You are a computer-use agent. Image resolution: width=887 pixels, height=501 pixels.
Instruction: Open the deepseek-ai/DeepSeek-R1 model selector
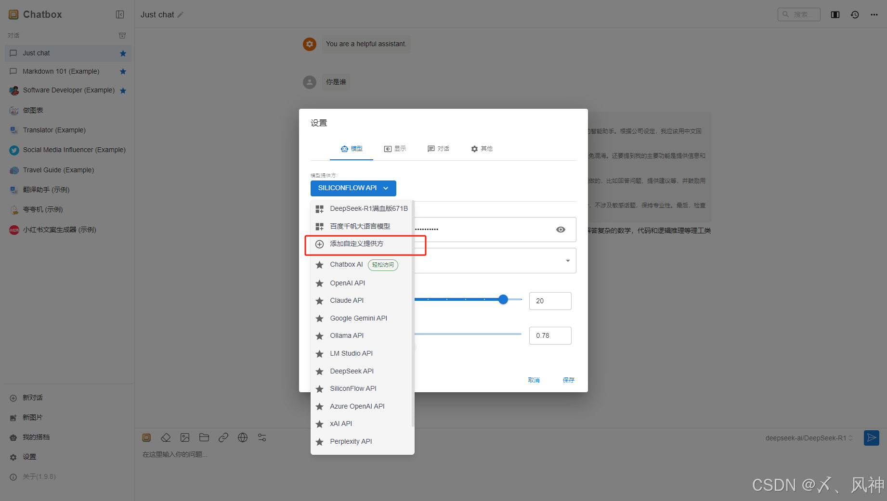click(809, 438)
